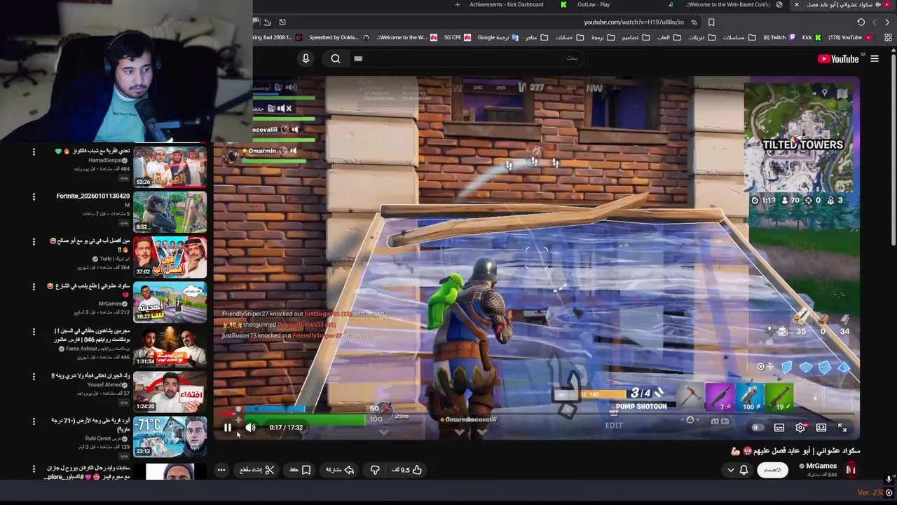Open the مسلسلات bookmarks folder
897x505 pixels.
click(739, 37)
